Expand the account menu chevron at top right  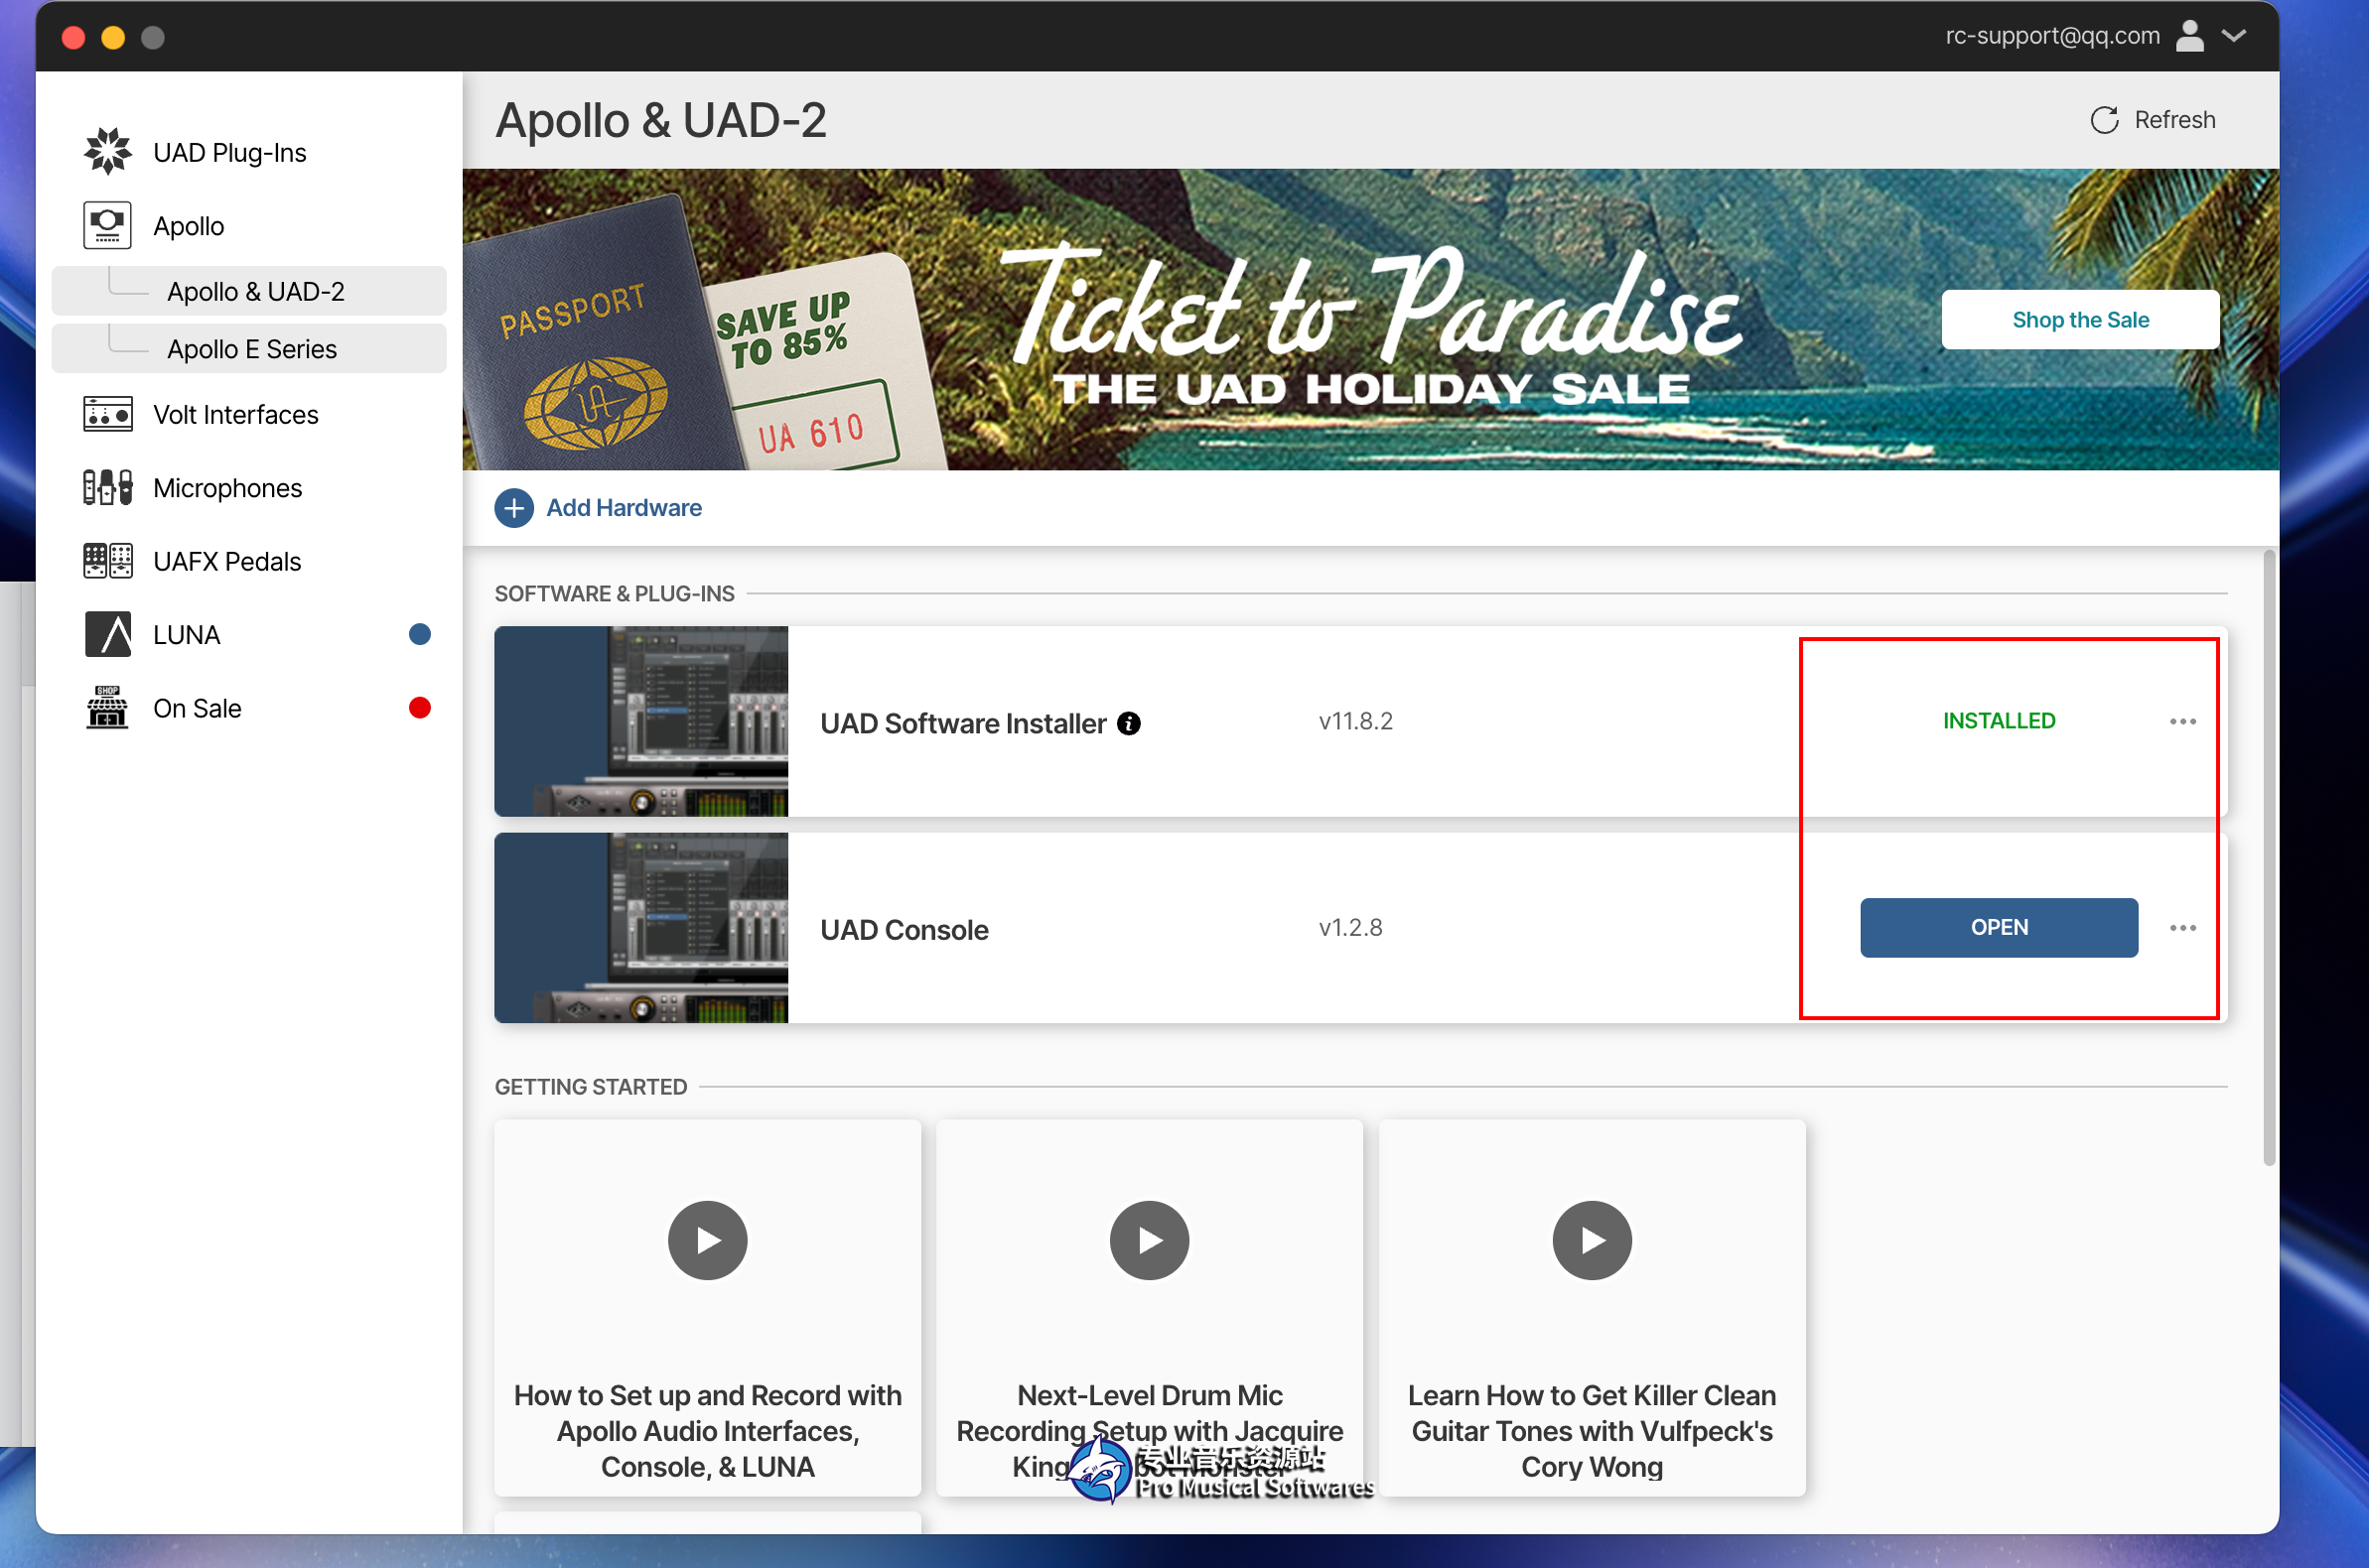coord(2234,36)
